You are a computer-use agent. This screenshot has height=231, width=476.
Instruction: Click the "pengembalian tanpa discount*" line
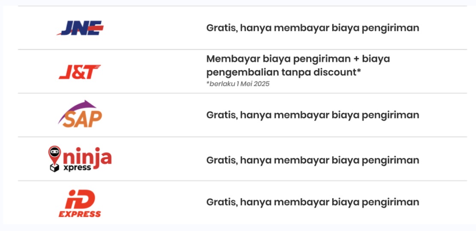tap(283, 73)
